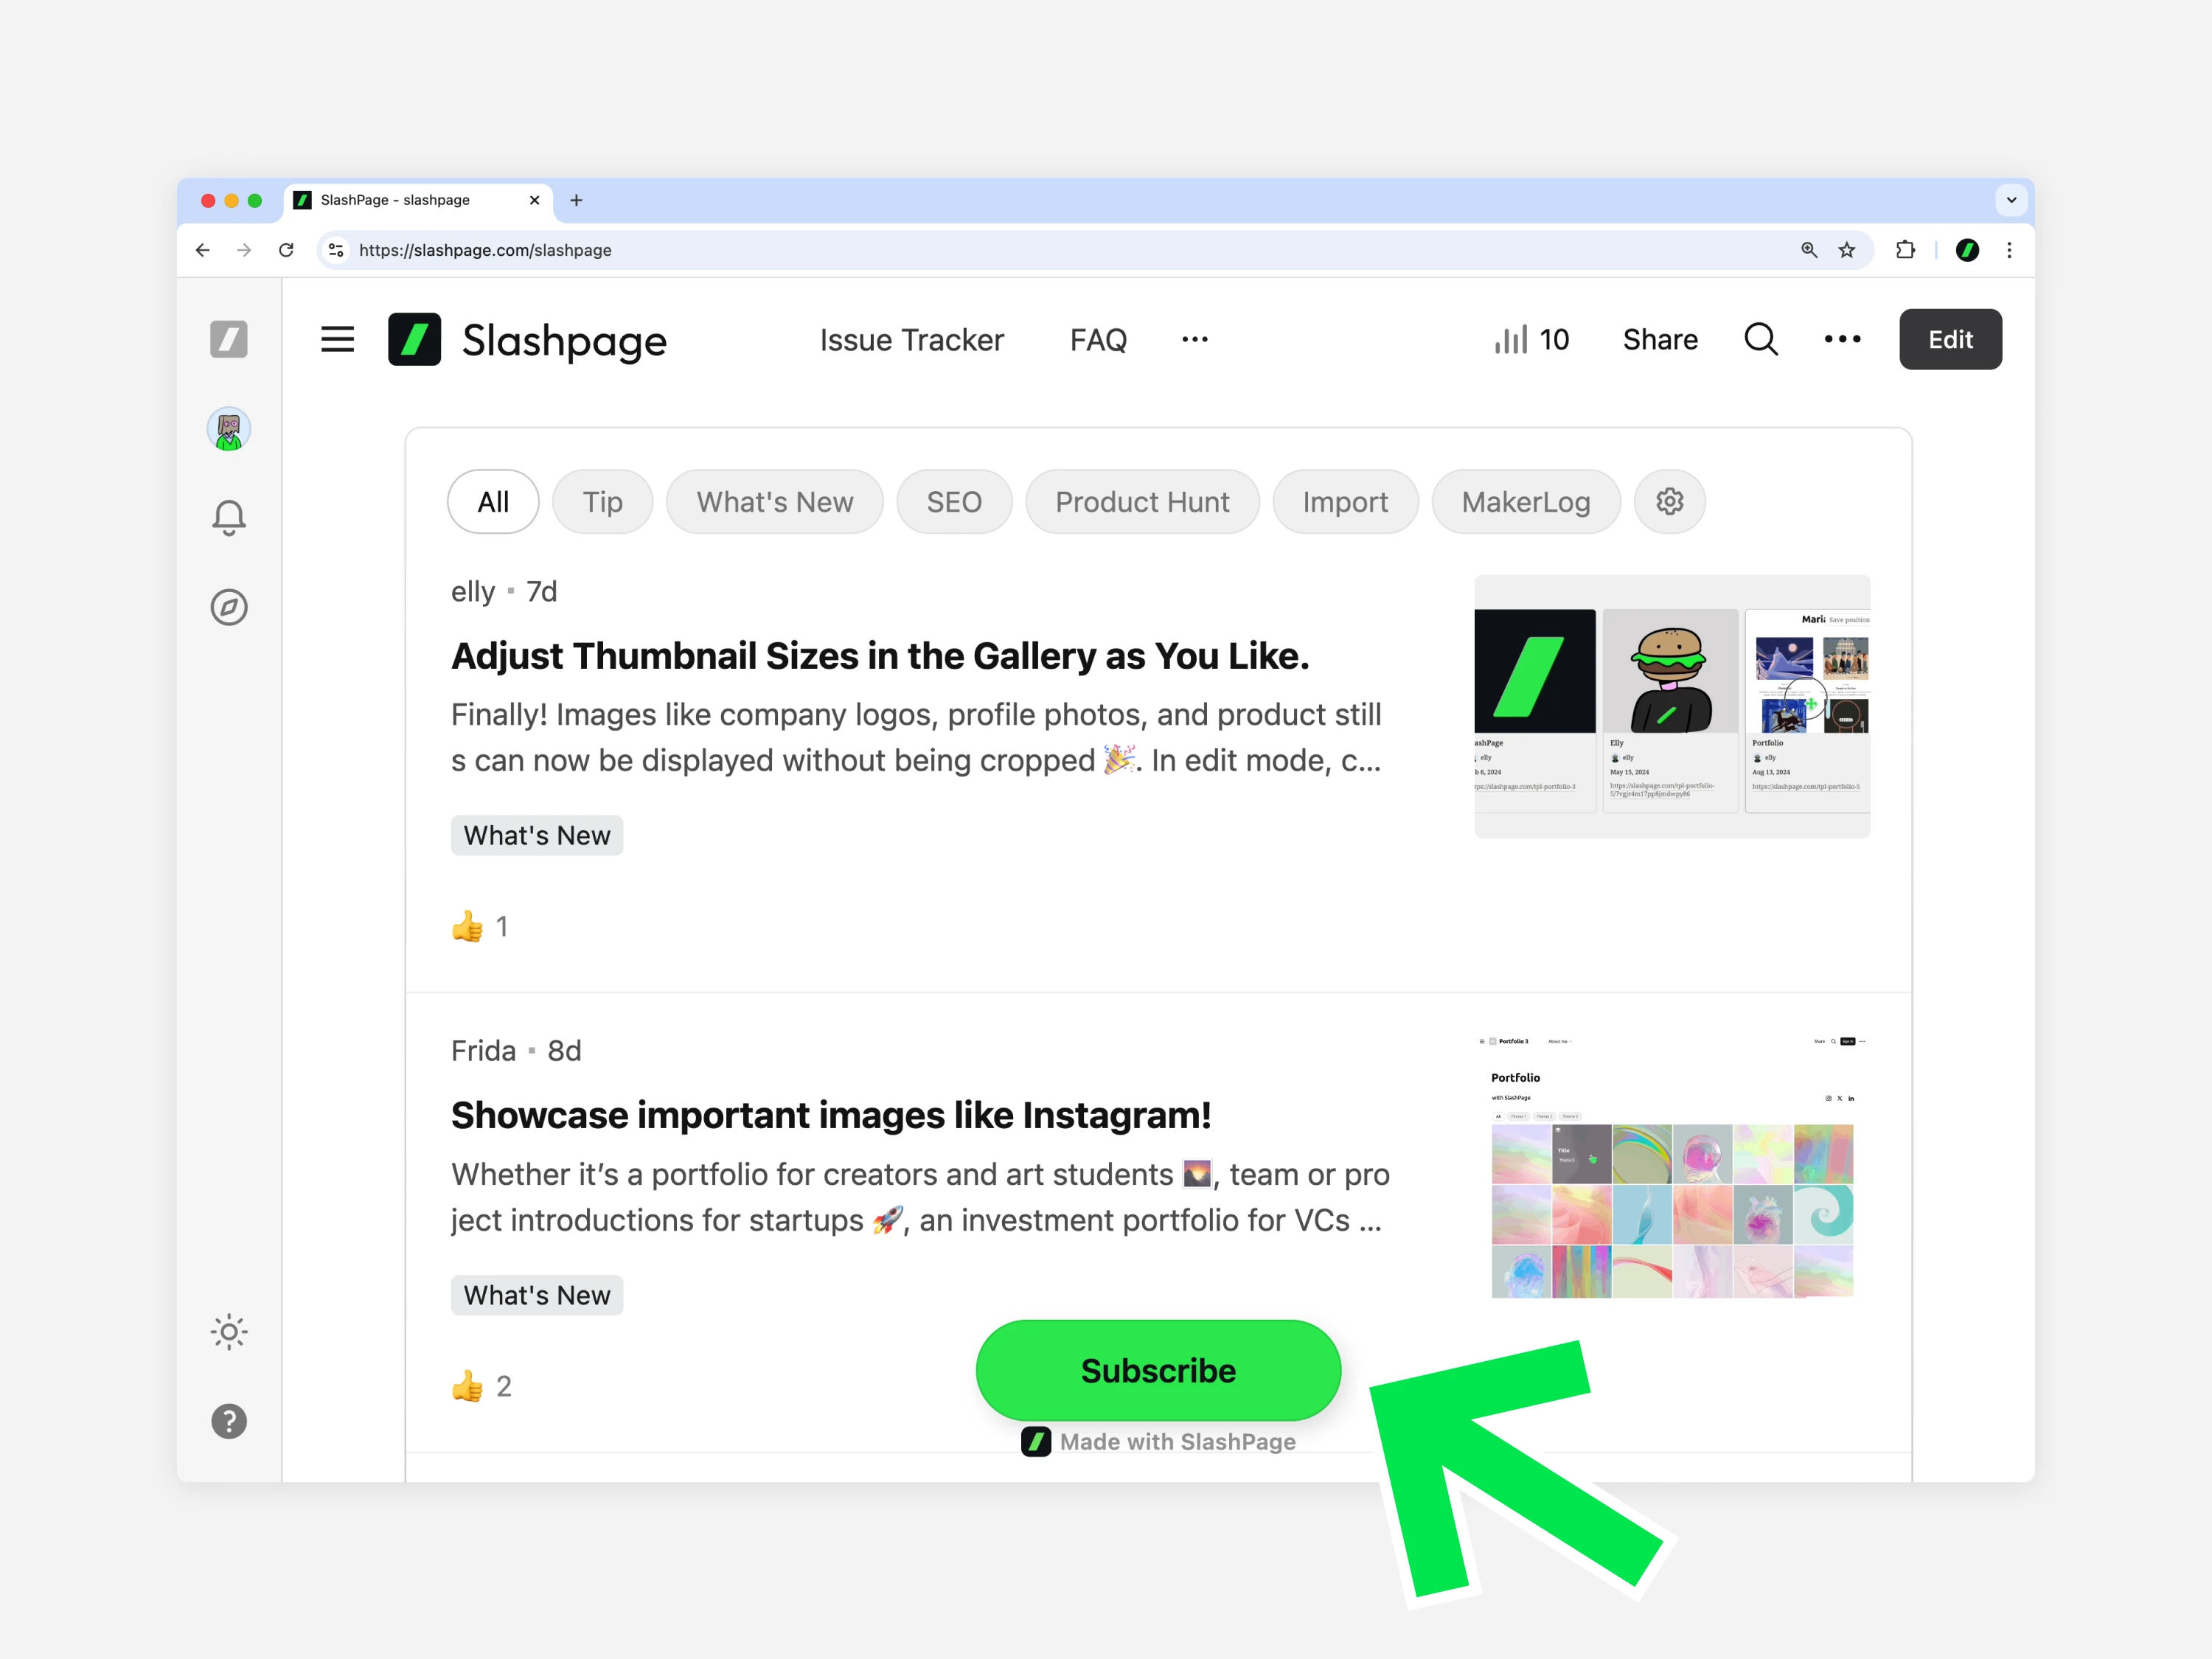
Task: Select the MakerLog filter tab
Action: tap(1526, 501)
